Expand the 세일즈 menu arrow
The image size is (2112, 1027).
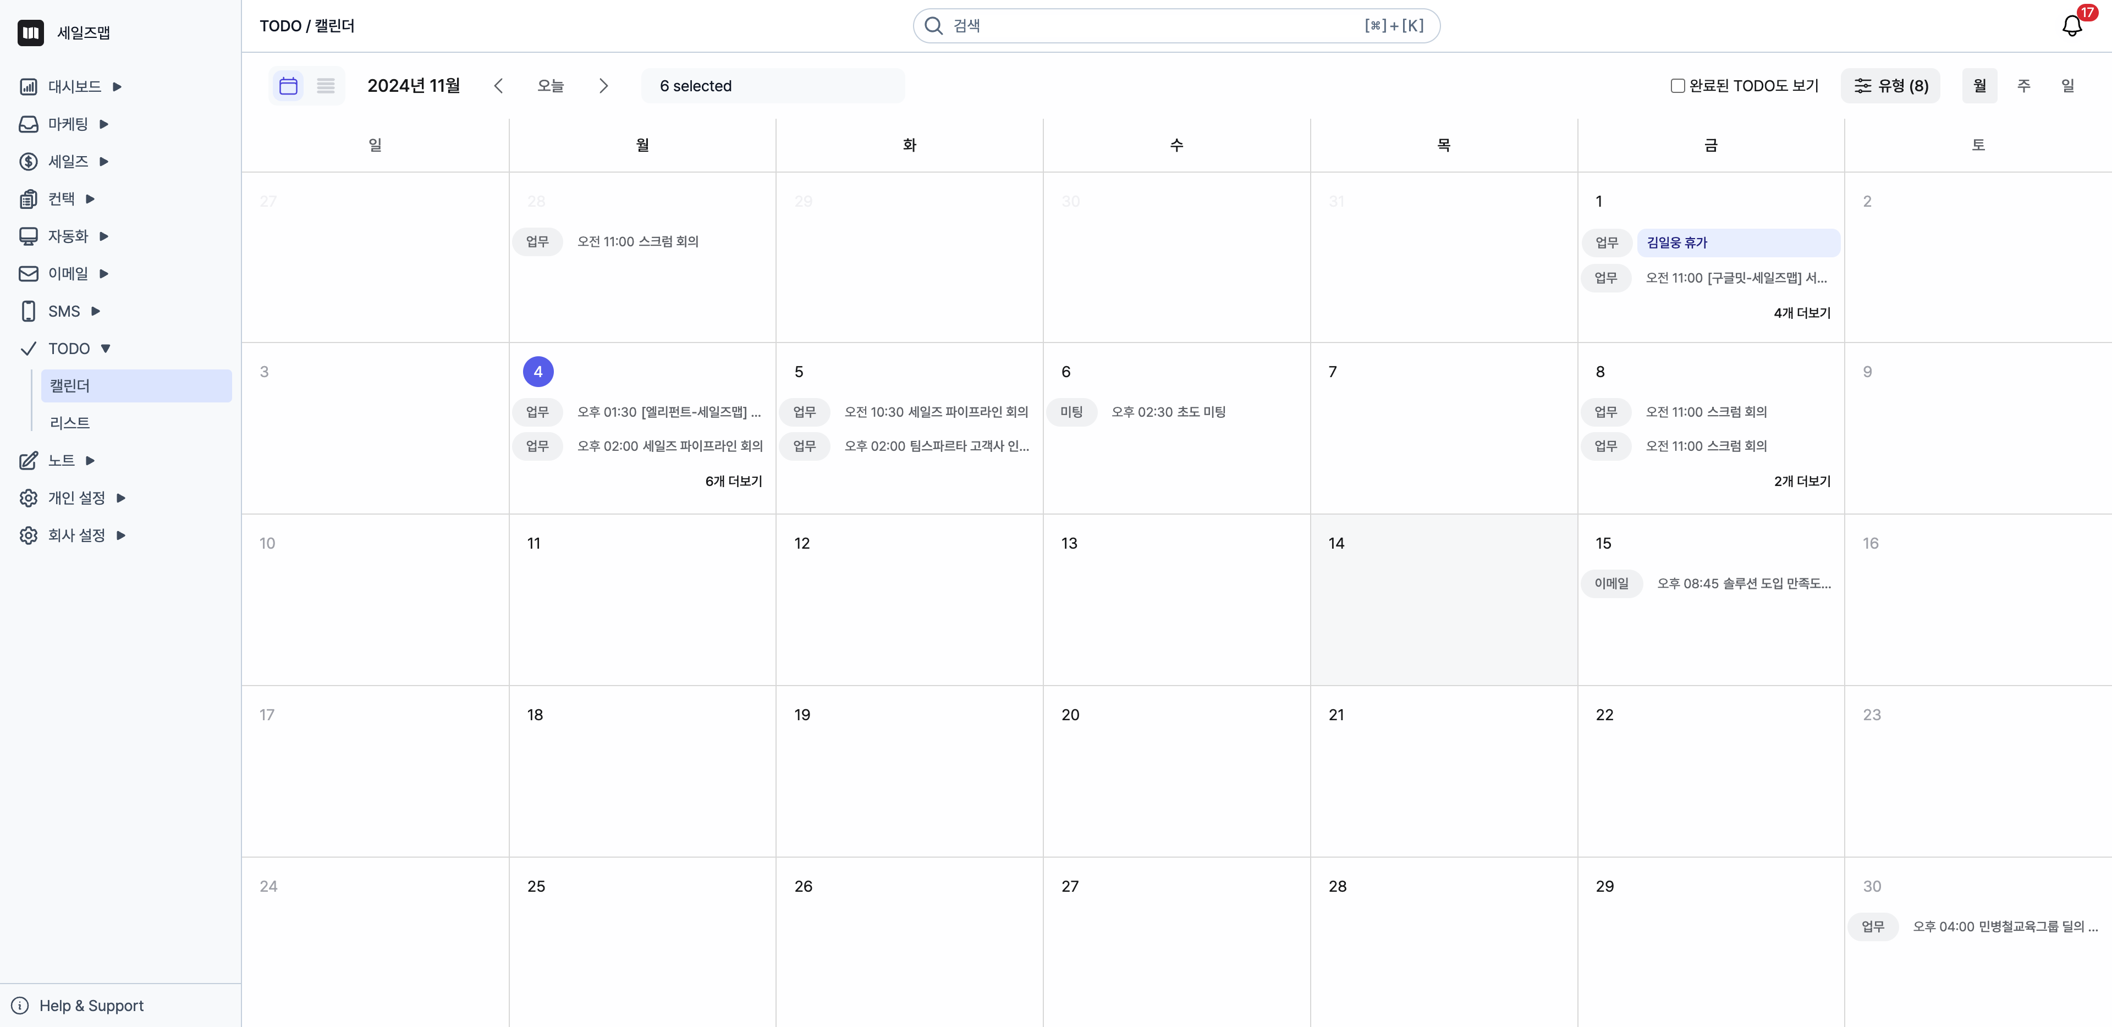tap(104, 162)
